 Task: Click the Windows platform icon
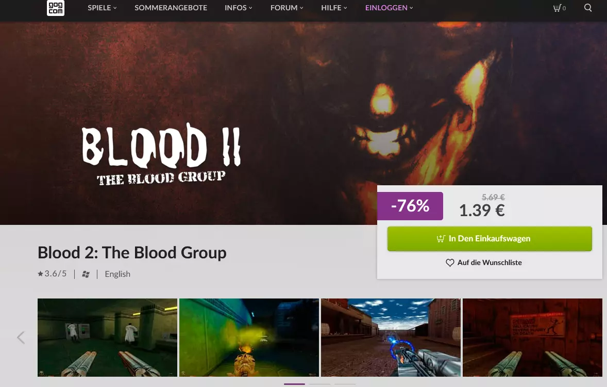point(86,274)
